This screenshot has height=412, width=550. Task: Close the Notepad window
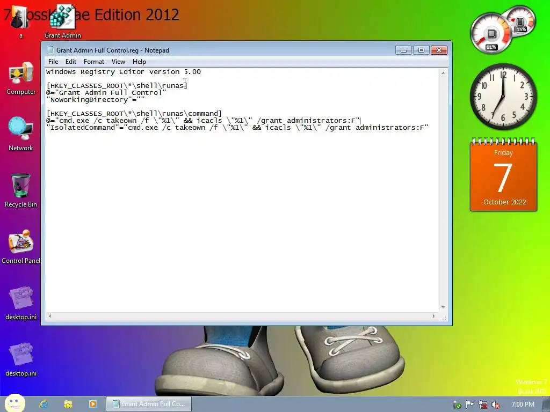tap(439, 50)
